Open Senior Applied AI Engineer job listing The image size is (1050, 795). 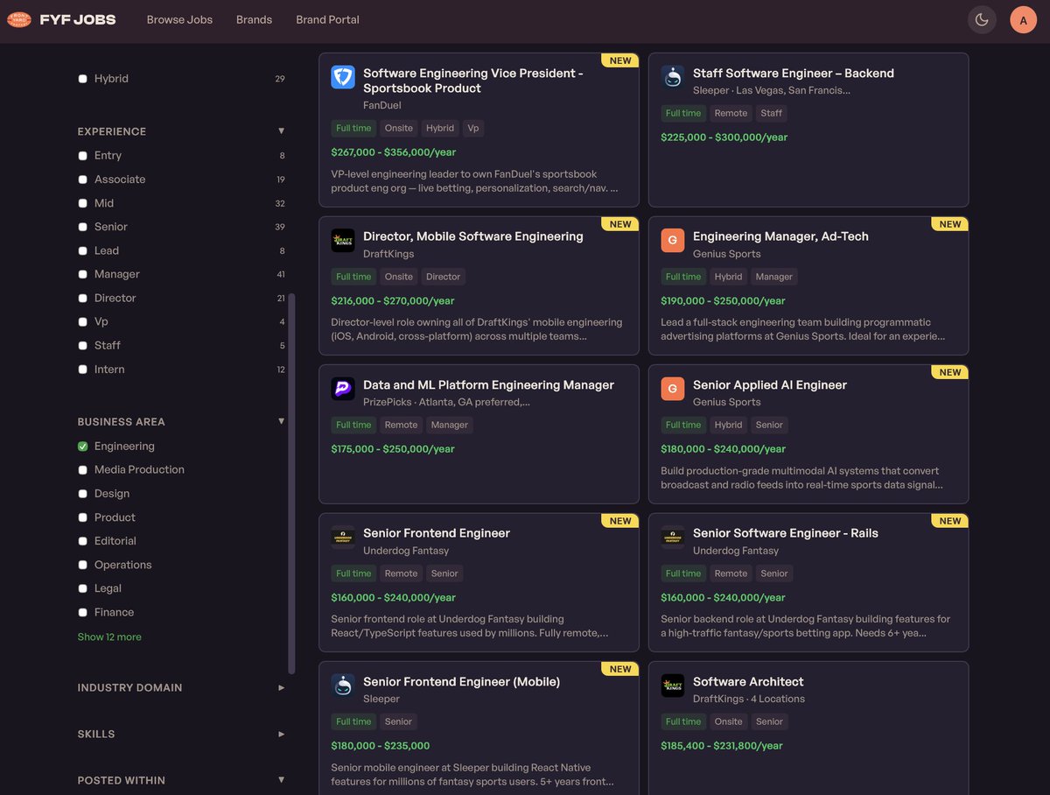pyautogui.click(x=770, y=385)
